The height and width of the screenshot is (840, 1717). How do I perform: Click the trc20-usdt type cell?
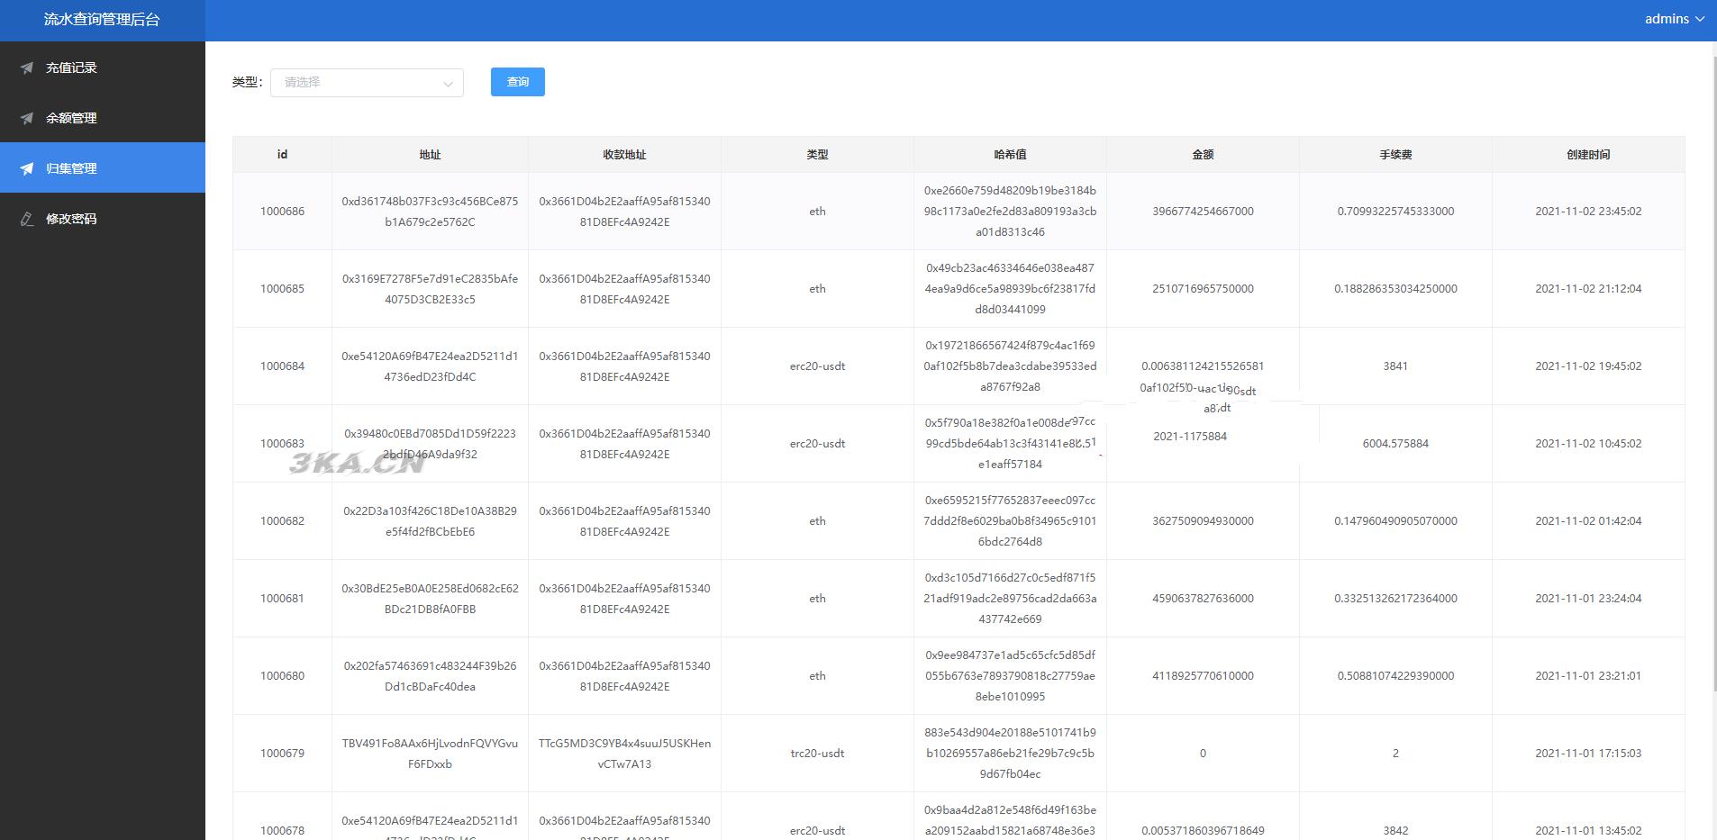click(x=817, y=754)
